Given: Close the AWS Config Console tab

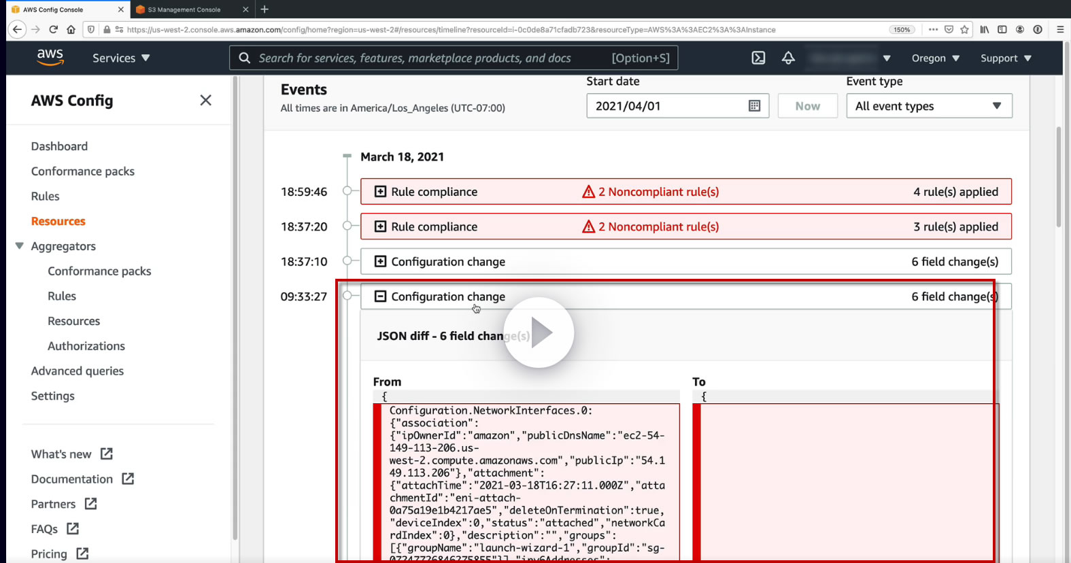Looking at the screenshot, I should (121, 10).
